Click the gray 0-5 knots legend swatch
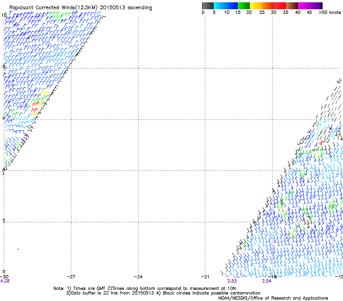This screenshot has width=343, height=301. [208, 6]
